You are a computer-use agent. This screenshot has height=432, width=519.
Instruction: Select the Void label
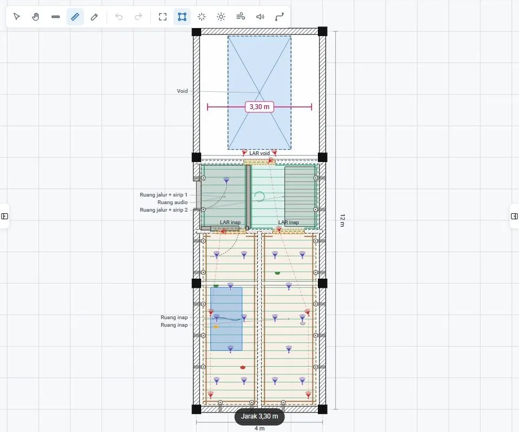tap(182, 91)
